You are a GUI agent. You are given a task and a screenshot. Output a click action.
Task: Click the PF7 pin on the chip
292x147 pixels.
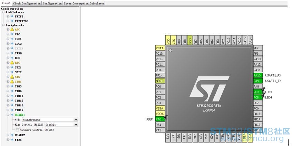pyautogui.click(x=258, y=48)
